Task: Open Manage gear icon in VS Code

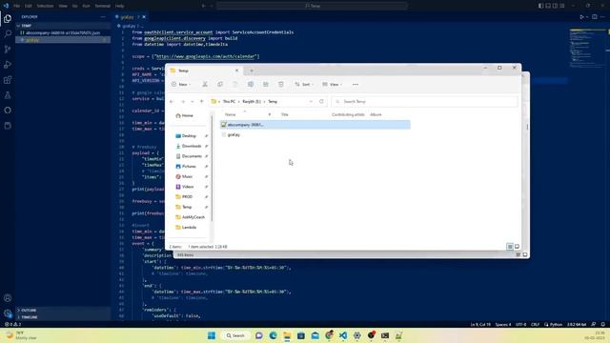Action: (8, 313)
